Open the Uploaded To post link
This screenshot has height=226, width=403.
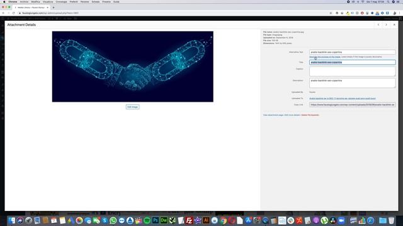[343, 99]
